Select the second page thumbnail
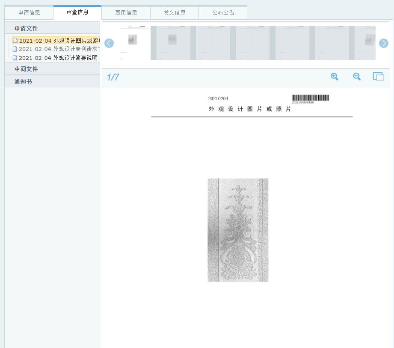This screenshot has width=394, height=348. 172,43
